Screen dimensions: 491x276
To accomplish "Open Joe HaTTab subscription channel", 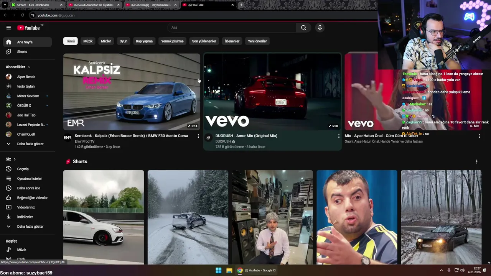I will [x=27, y=115].
